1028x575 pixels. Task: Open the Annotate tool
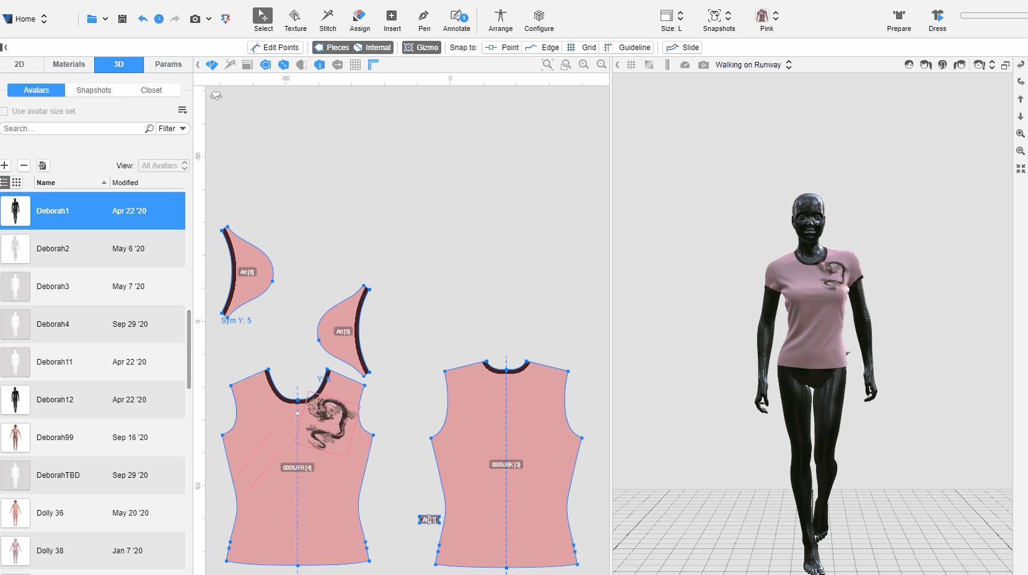point(457,20)
